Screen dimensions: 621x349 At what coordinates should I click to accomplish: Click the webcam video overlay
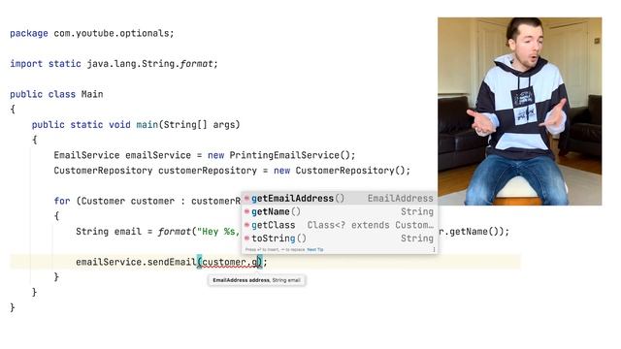520,111
